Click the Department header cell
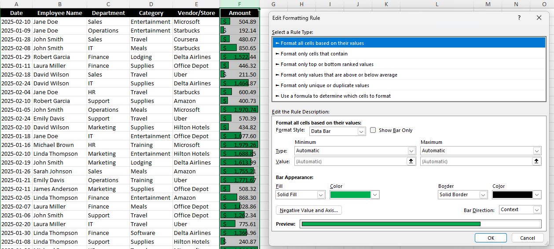Viewport: 554px width, 249px height. click(x=108, y=13)
